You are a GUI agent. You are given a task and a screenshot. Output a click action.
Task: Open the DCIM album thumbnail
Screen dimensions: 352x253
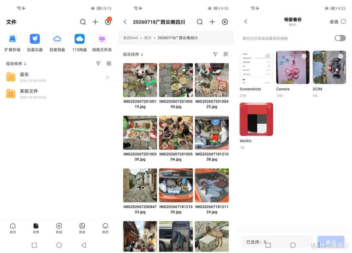click(329, 67)
